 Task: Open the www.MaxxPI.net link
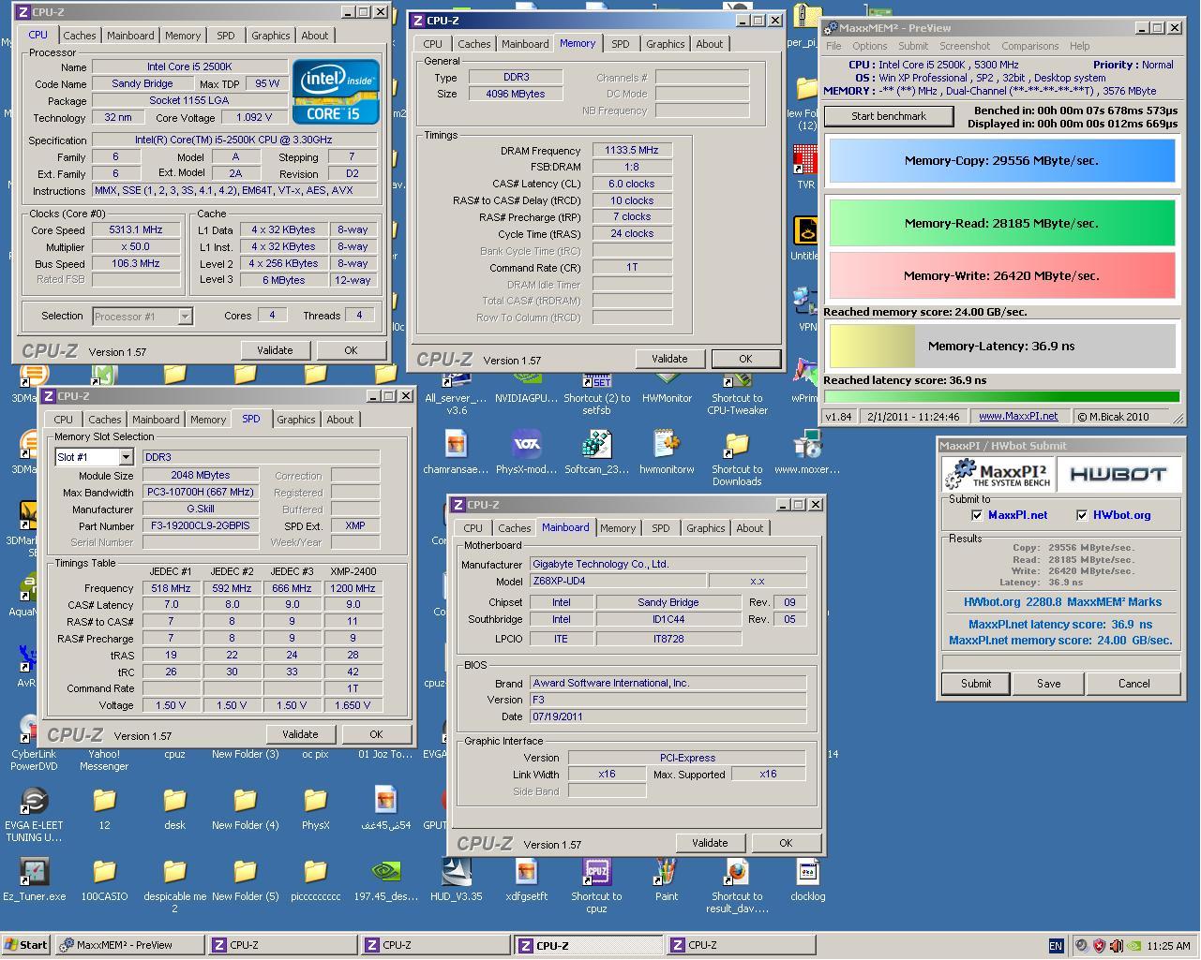point(1018,417)
